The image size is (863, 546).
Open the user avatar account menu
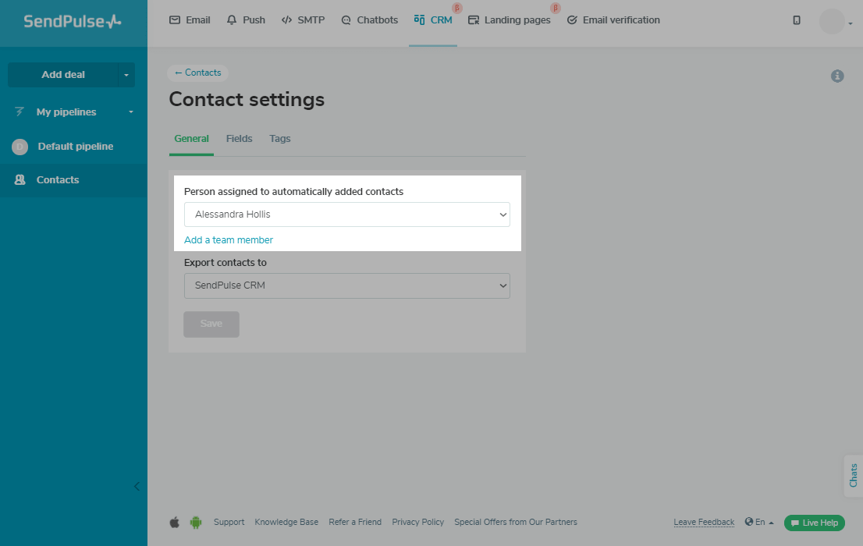click(835, 21)
